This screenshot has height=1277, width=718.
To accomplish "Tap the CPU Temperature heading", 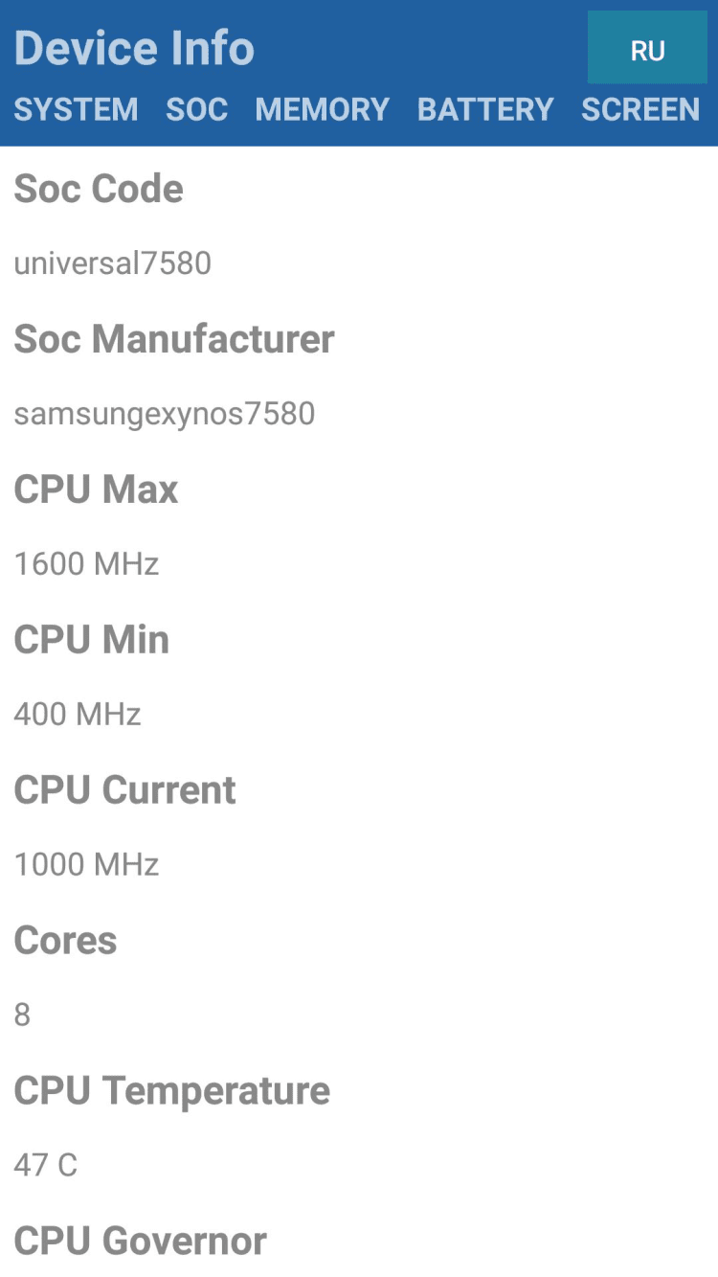I will pos(171,1091).
